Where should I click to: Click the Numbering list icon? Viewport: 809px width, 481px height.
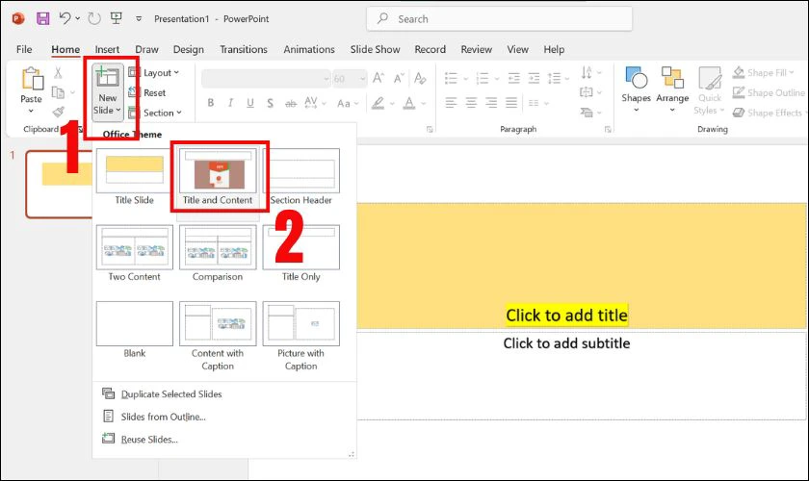point(483,78)
